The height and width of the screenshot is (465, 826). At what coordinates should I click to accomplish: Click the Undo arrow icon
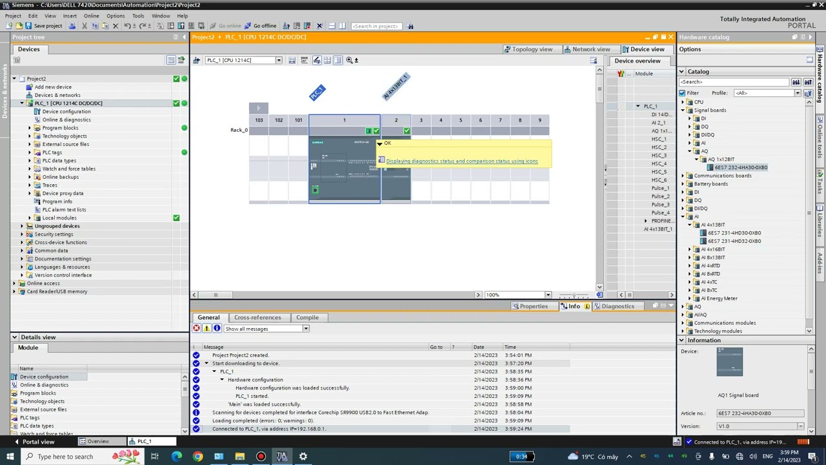click(x=127, y=26)
